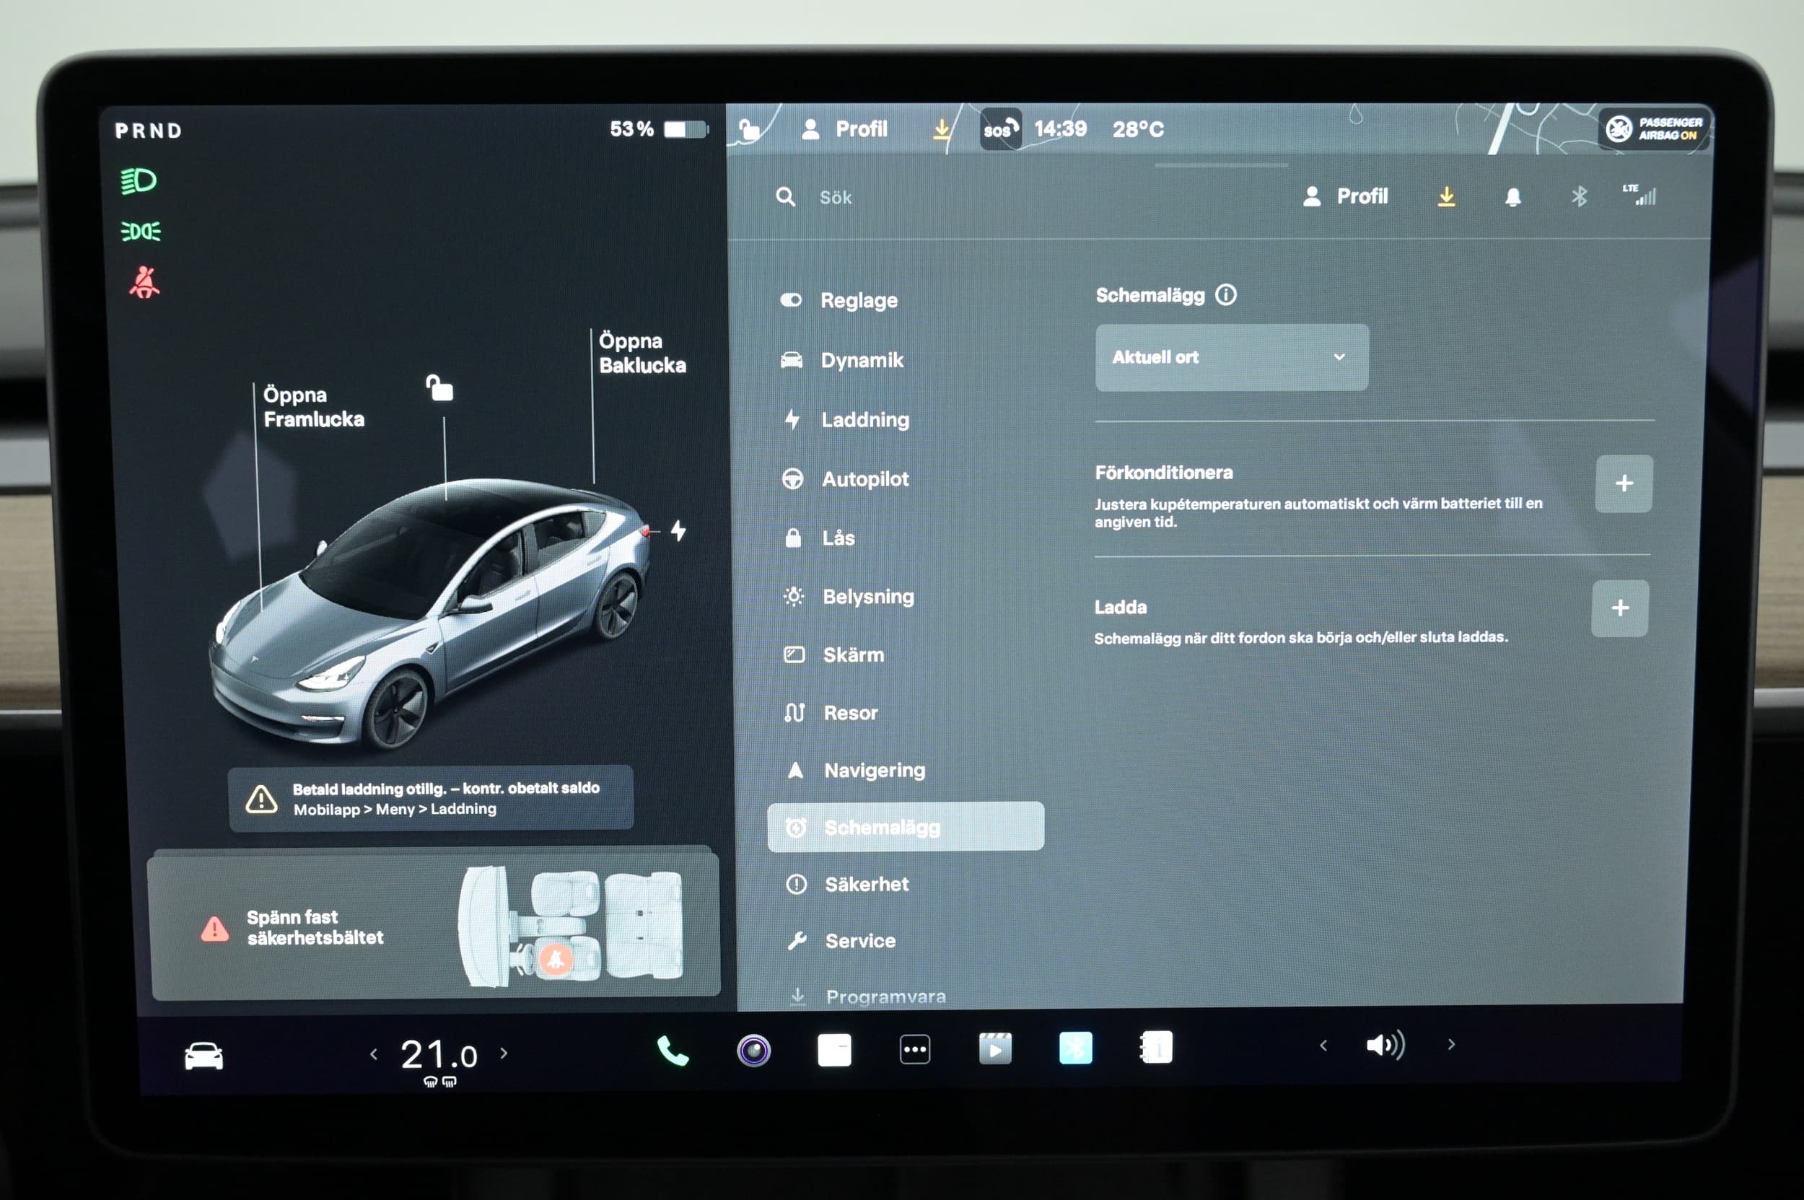1804x1200 pixels.
Task: Tap the Betald laddning otillg. warning banner
Action: (x=431, y=798)
